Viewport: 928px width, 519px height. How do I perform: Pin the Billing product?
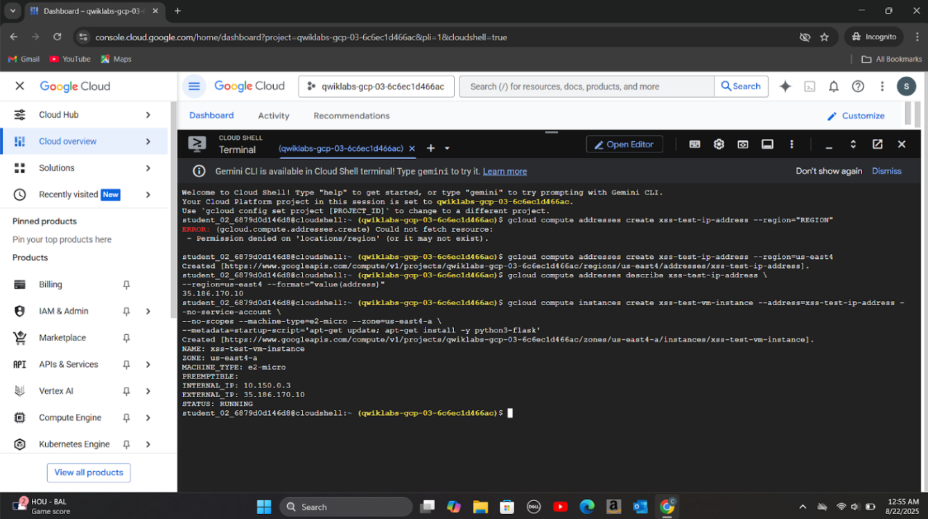click(126, 284)
